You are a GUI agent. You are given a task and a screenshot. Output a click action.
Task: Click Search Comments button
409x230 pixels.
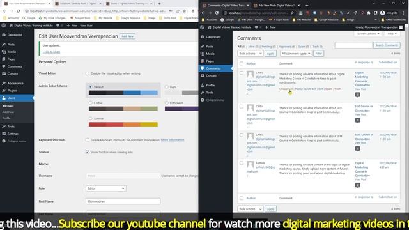[387, 45]
